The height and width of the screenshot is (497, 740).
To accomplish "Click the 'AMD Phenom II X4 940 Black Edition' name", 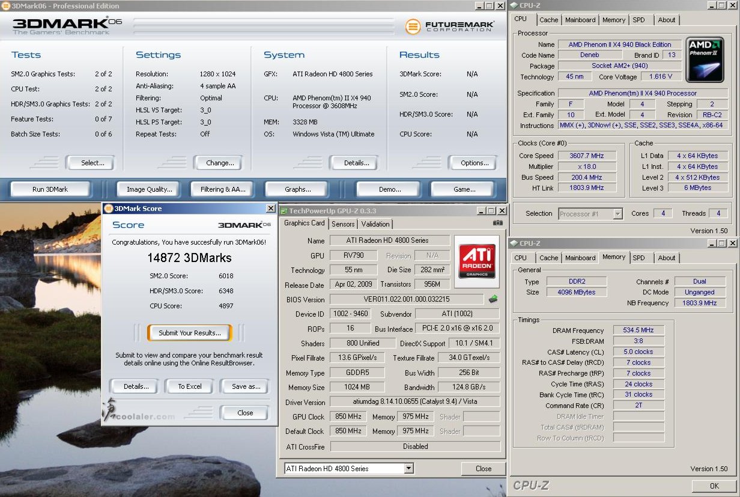I will coord(620,44).
